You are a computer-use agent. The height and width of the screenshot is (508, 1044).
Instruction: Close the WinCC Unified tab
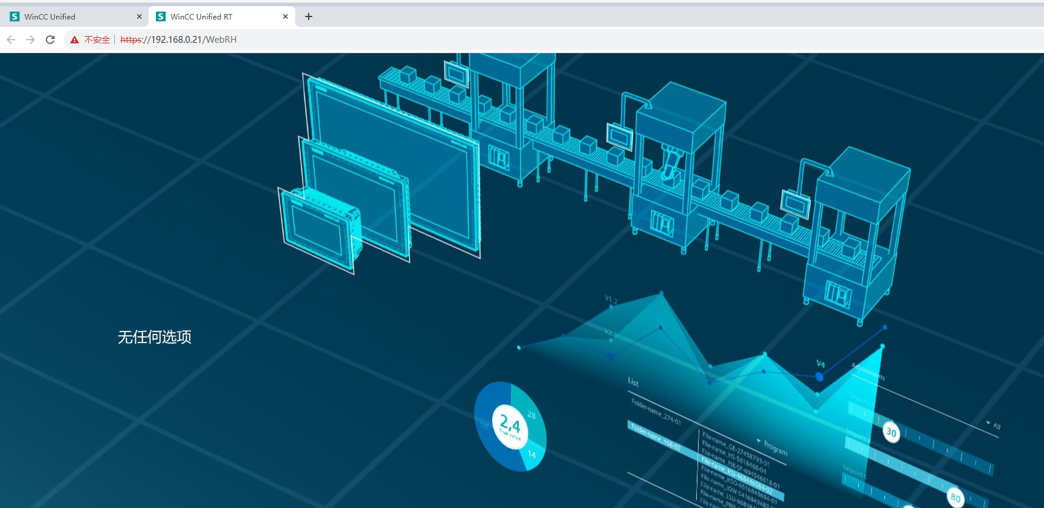point(139,16)
